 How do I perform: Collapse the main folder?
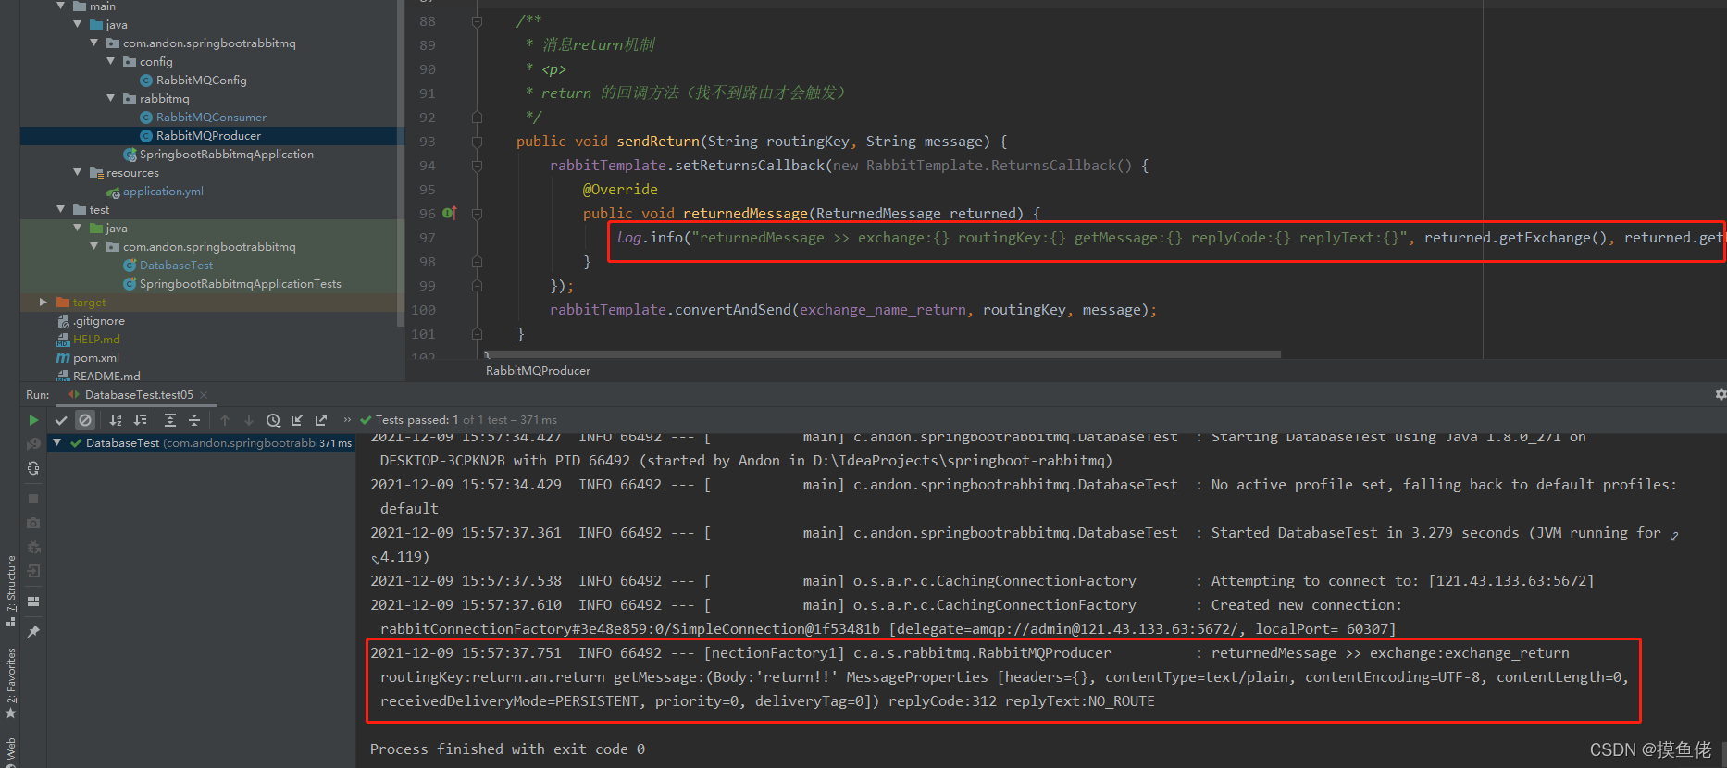tap(61, 6)
